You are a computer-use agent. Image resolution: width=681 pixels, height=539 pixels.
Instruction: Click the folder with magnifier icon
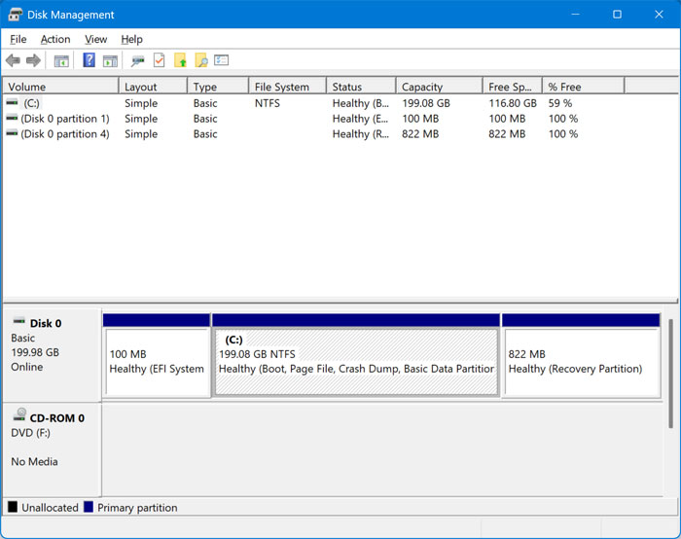pyautogui.click(x=201, y=60)
